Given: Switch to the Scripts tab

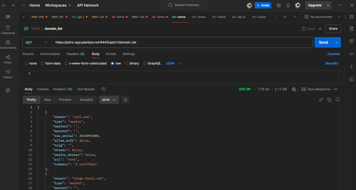Looking at the screenshot, I should click(111, 54).
